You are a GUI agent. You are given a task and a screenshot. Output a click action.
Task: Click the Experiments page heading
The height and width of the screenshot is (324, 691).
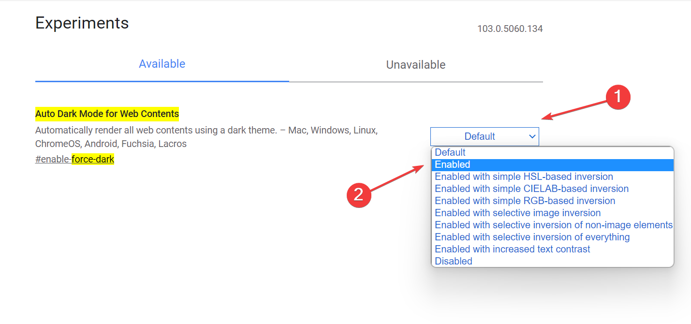click(82, 23)
